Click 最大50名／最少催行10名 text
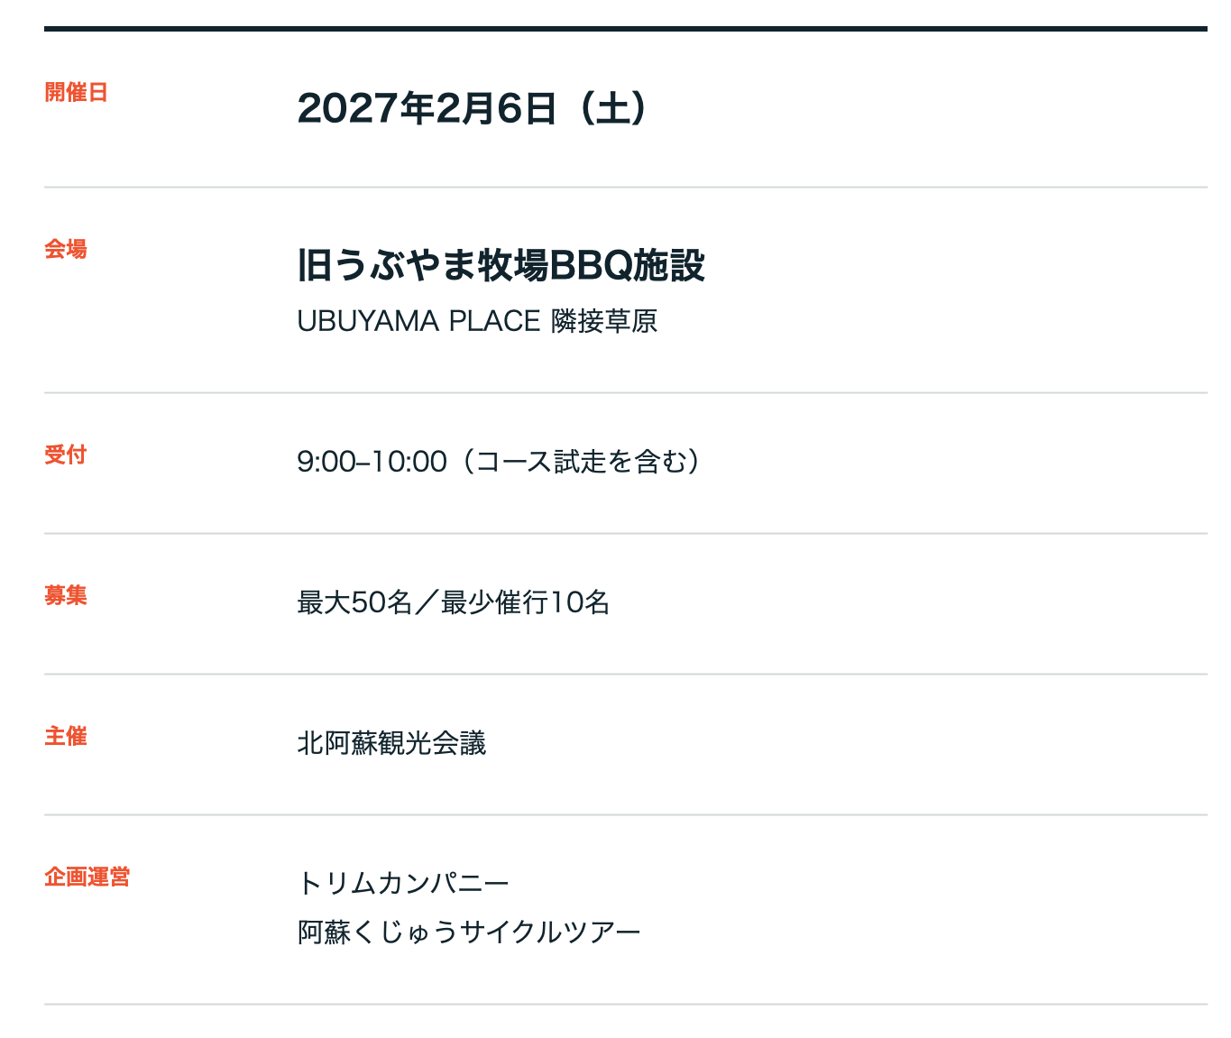Screen dimensions: 1231x1038 coord(454,602)
